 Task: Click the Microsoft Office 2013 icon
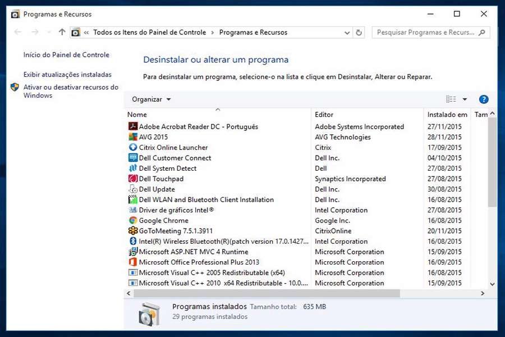tap(133, 262)
